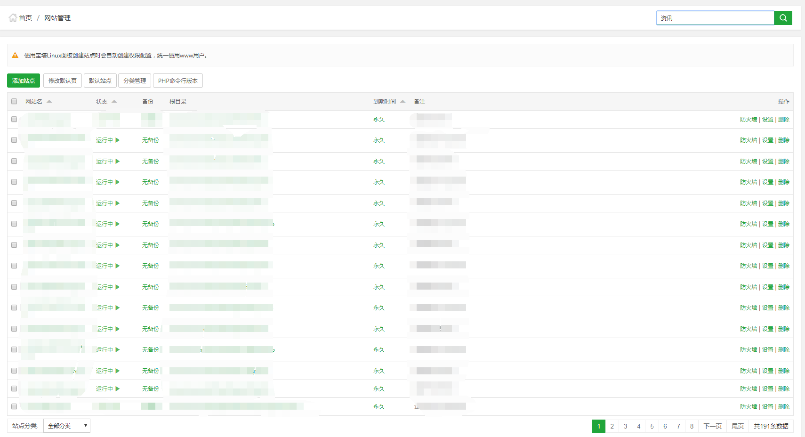Screen dimensions: 805x437
Task: Open 设置 for the last site row
Action: [x=768, y=407]
